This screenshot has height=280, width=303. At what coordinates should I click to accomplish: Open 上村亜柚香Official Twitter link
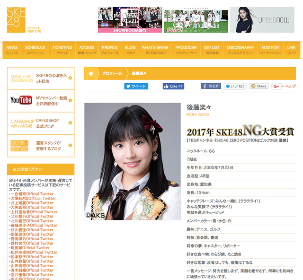[34, 212]
